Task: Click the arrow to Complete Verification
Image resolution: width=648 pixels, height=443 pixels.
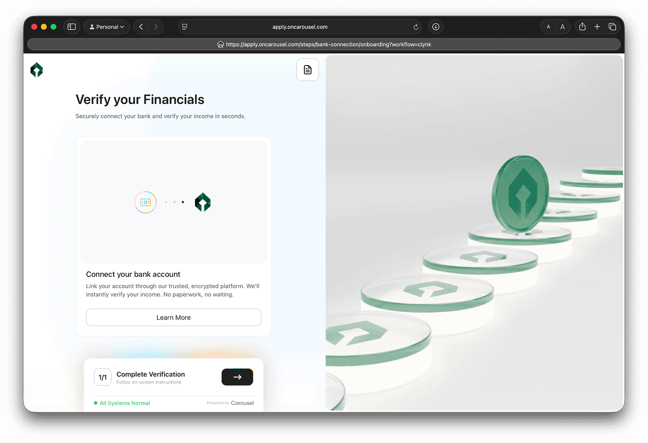Action: click(237, 377)
